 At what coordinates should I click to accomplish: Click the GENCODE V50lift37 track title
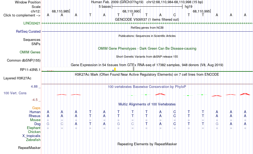pos(147,19)
